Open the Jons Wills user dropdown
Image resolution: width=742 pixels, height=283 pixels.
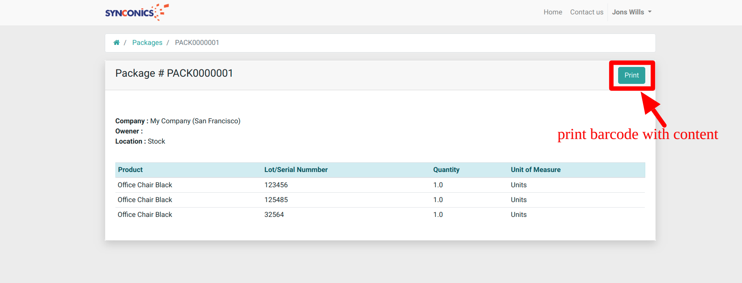[631, 12]
